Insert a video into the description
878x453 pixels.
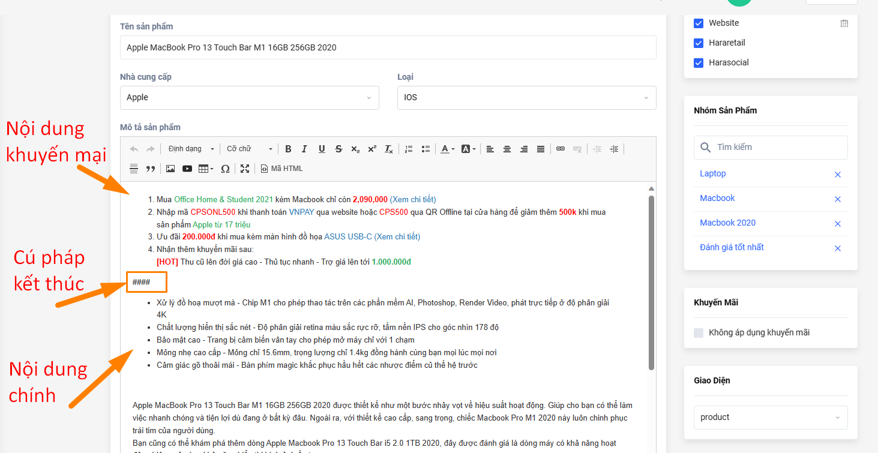[x=187, y=169]
